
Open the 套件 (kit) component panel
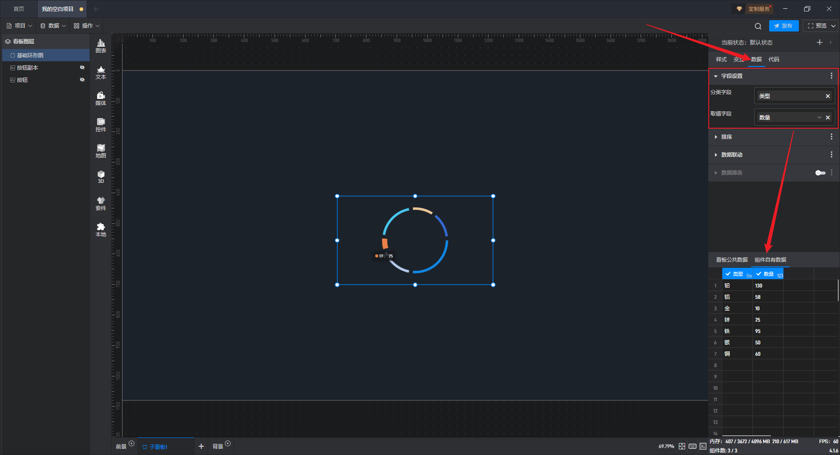[x=101, y=203]
